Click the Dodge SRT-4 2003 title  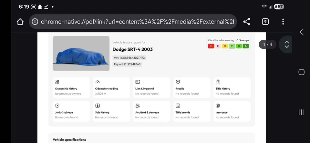(132, 49)
